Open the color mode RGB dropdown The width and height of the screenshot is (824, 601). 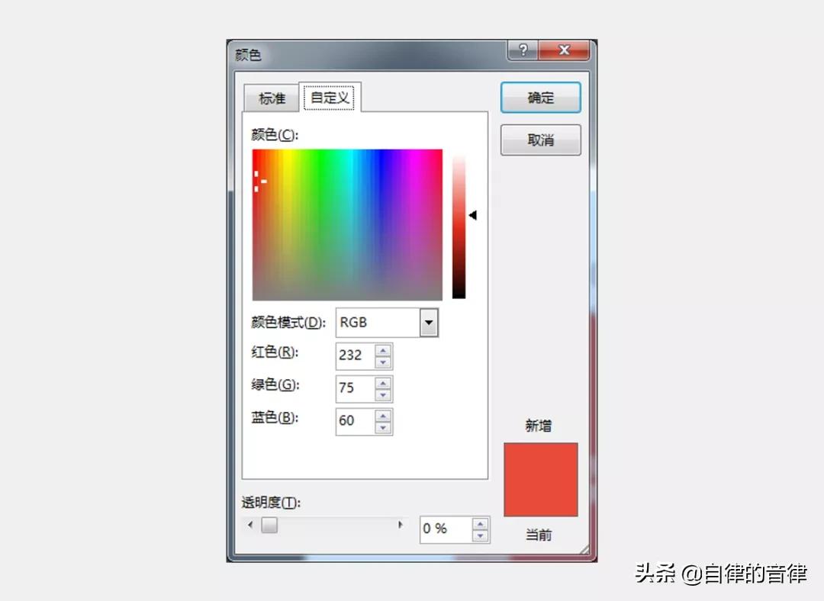tap(429, 322)
